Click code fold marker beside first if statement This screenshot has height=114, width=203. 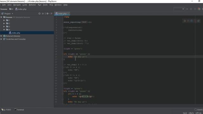pyautogui.click(x=62, y=54)
